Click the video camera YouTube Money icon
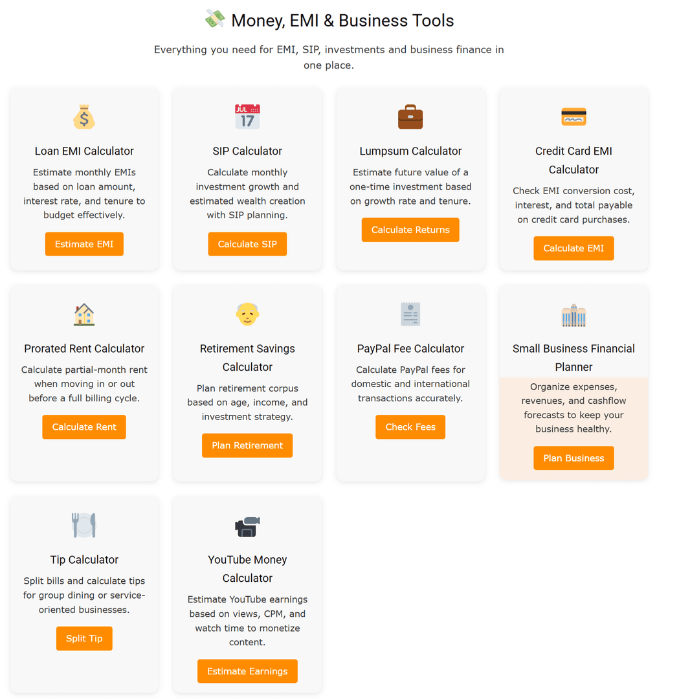The image size is (679, 699). click(x=247, y=526)
